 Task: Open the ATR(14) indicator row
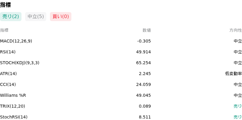121,74
